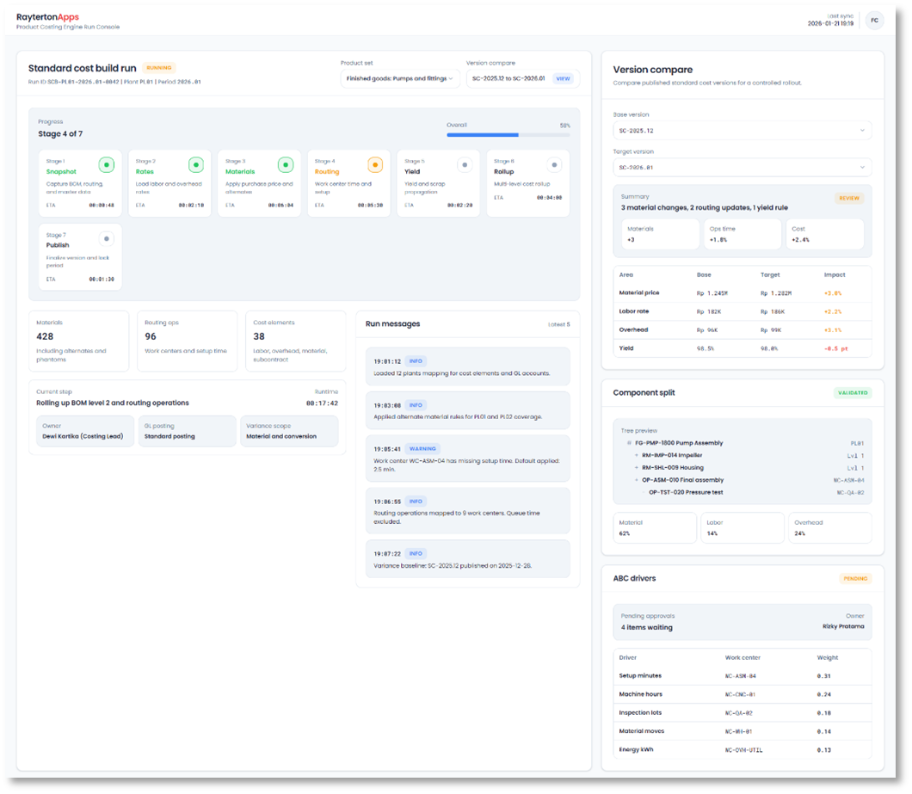The height and width of the screenshot is (794, 912).
Task: Open the FC user avatar in the header
Action: (874, 20)
